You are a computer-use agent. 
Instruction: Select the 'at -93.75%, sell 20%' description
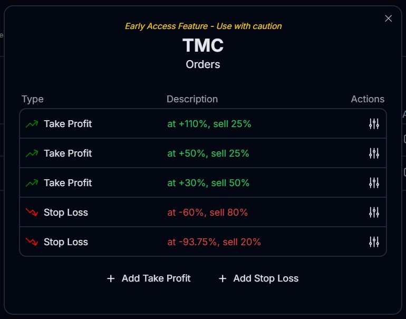[214, 242]
